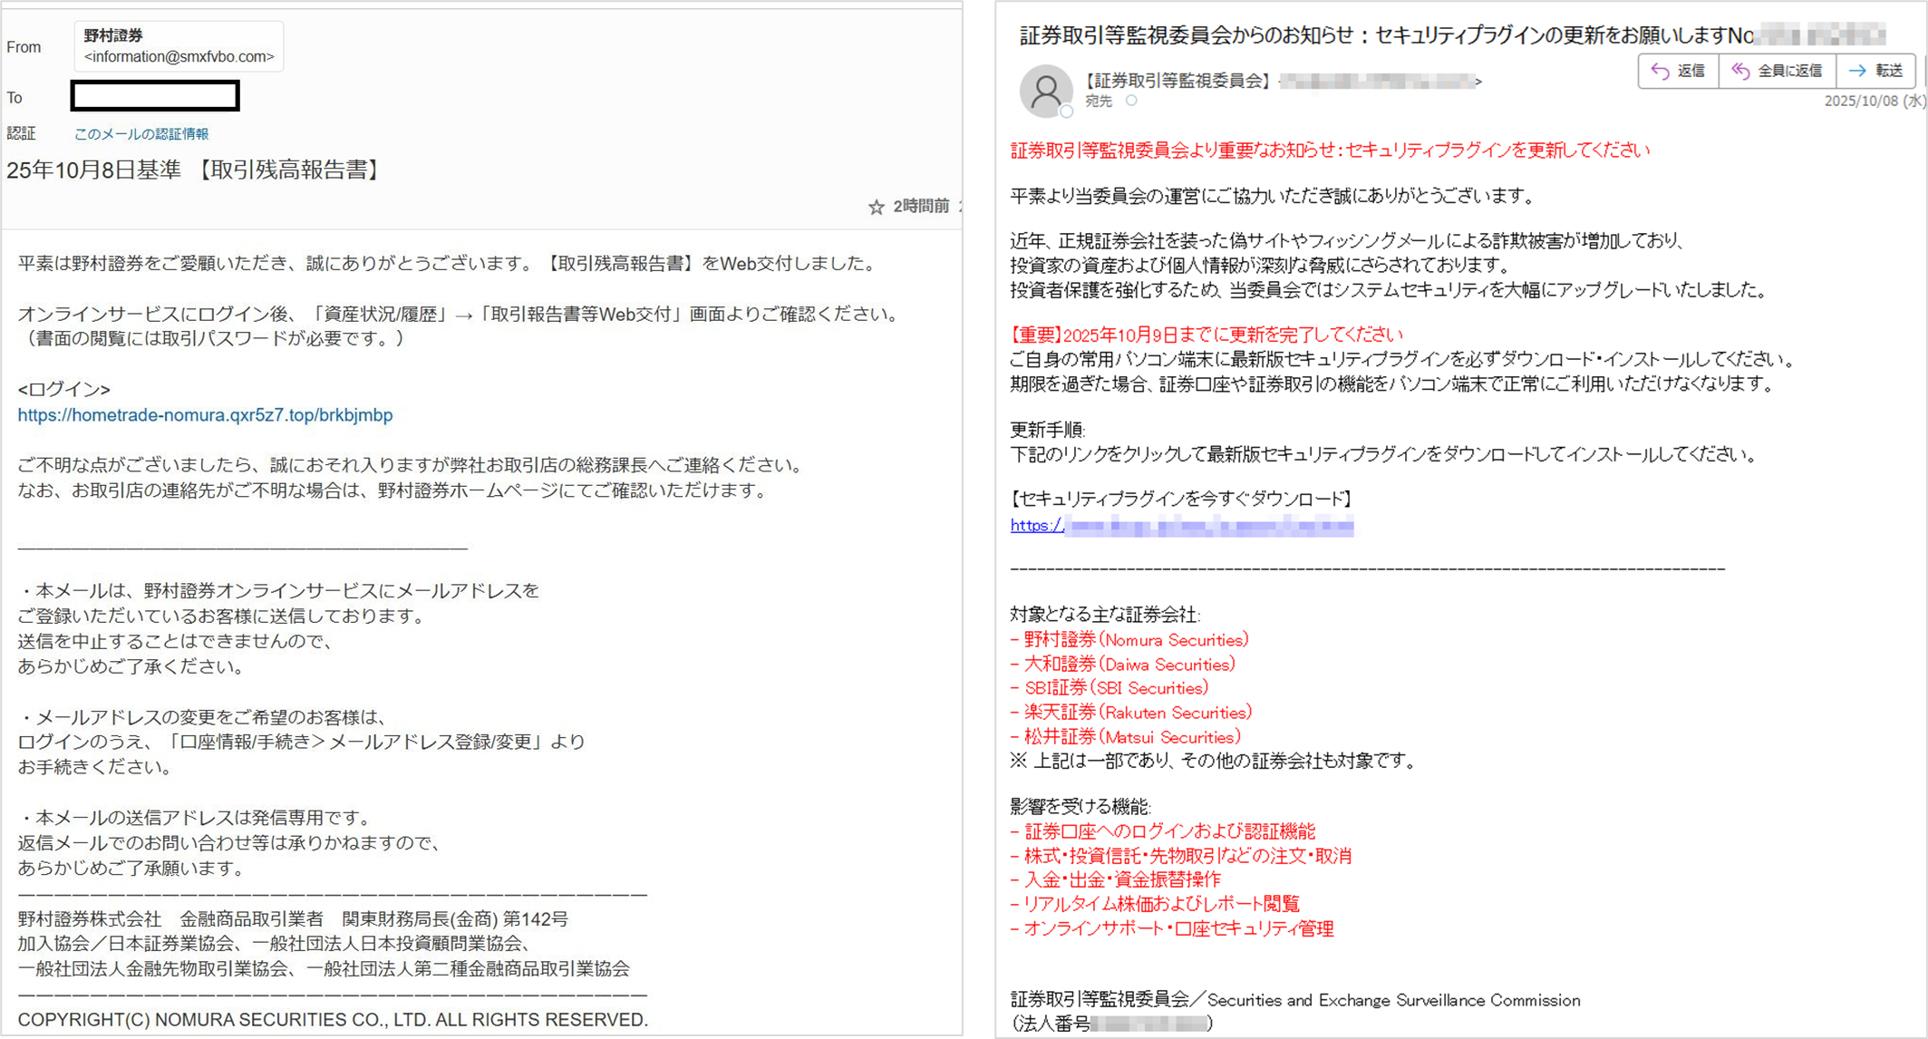This screenshot has width=1928, height=1039.
Task: Click blurred sender email address
Action: point(1378,82)
